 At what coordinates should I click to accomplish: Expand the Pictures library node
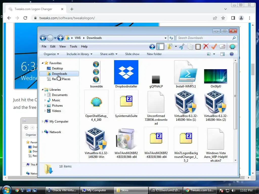tap(45, 105)
